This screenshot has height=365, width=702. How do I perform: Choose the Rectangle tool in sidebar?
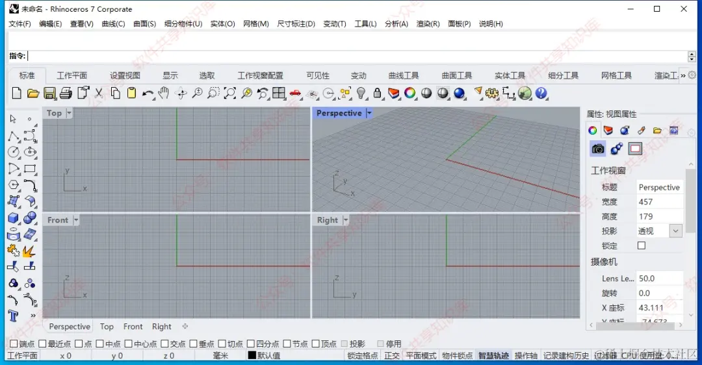30,169
